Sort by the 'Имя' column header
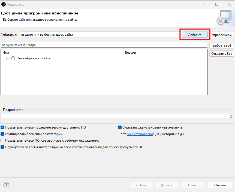This screenshot has width=235, height=192. pyautogui.click(x=62, y=53)
